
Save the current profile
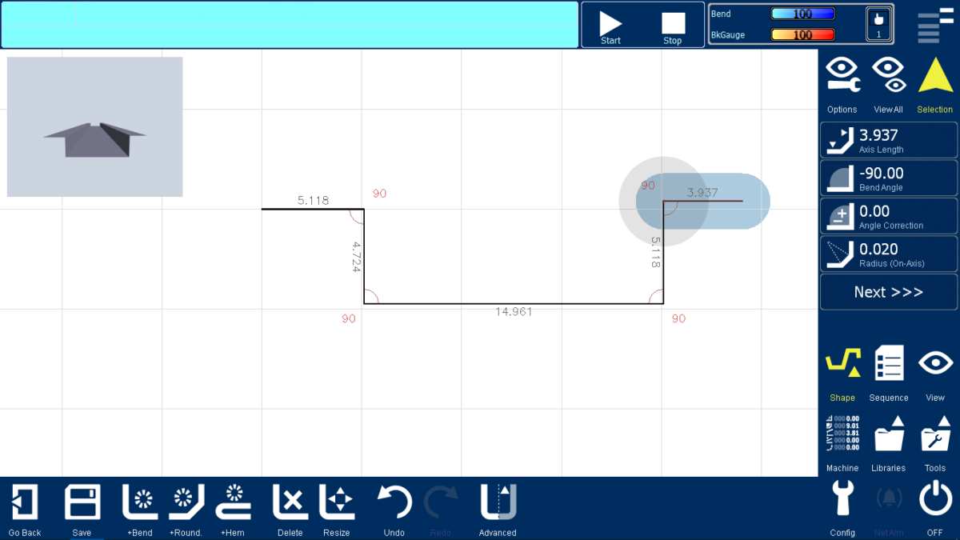coord(82,509)
